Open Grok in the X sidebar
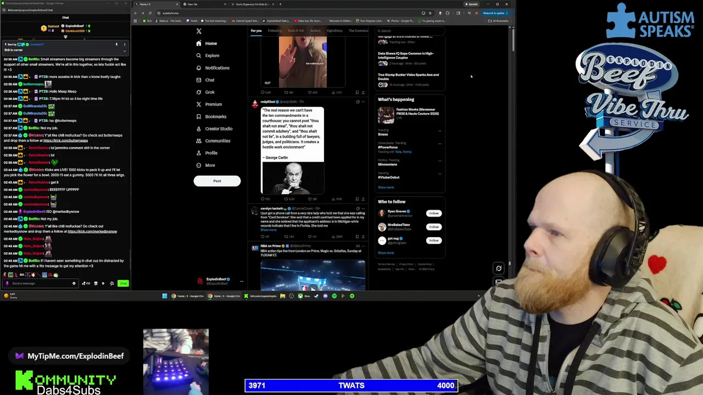703x395 pixels. click(205, 92)
